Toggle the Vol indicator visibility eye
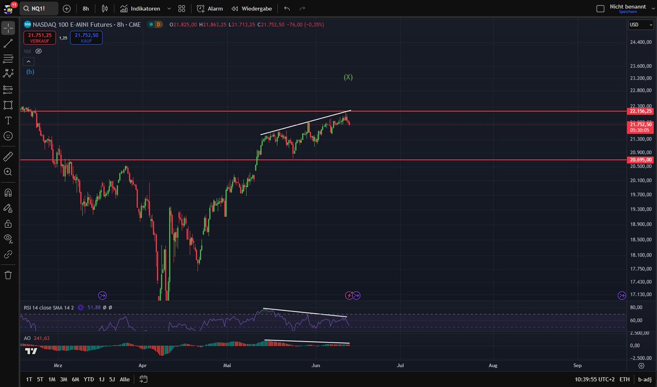 38,51
